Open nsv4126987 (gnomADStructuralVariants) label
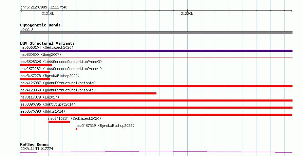Viewport: 302px width, 156px height. coord(58,83)
